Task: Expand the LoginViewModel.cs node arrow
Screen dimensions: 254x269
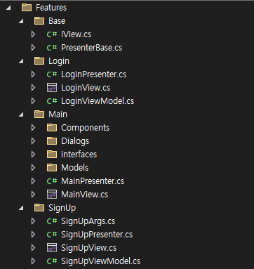Action: tap(33, 101)
